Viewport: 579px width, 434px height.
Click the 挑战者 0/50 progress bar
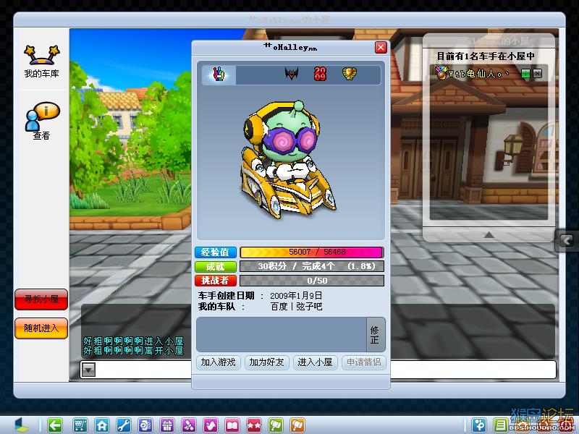312,281
